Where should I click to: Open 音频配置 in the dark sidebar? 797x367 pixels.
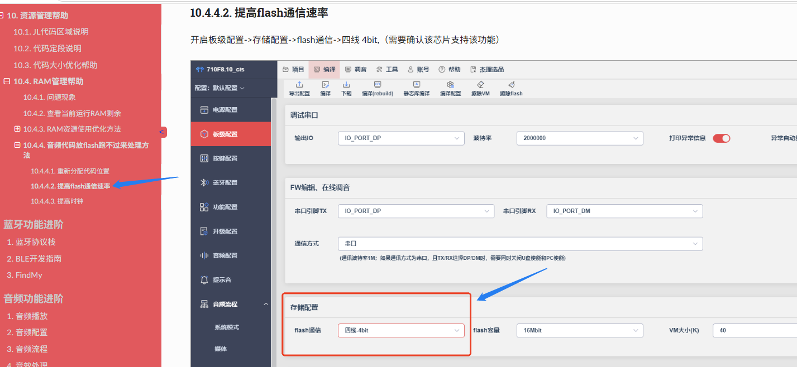click(231, 255)
